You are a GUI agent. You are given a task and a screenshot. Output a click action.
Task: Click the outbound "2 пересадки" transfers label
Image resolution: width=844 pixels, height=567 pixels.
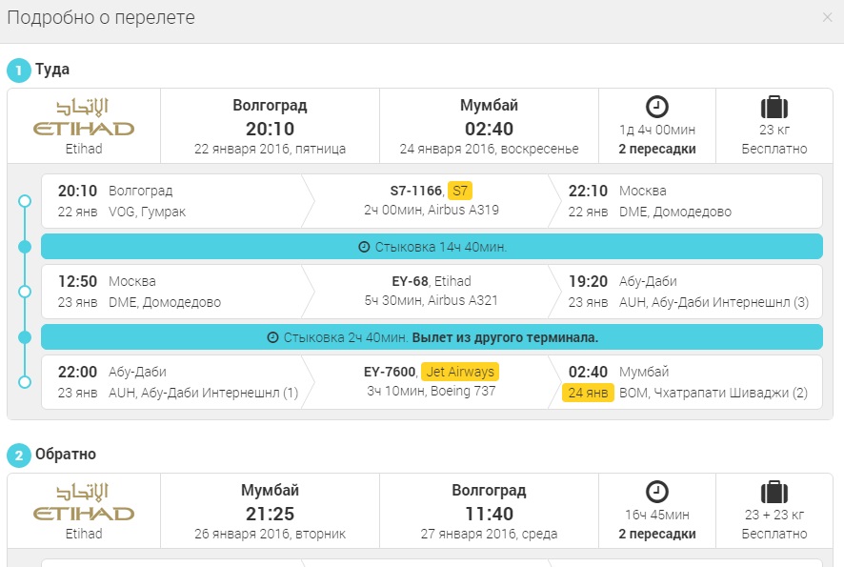click(x=657, y=149)
